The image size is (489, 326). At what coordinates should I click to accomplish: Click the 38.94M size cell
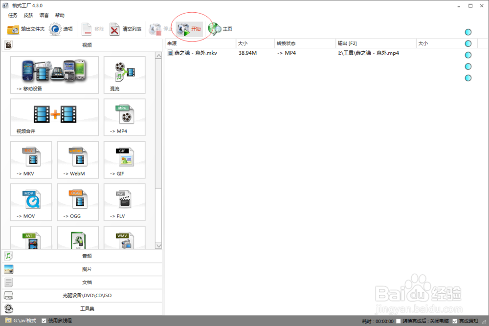247,53
